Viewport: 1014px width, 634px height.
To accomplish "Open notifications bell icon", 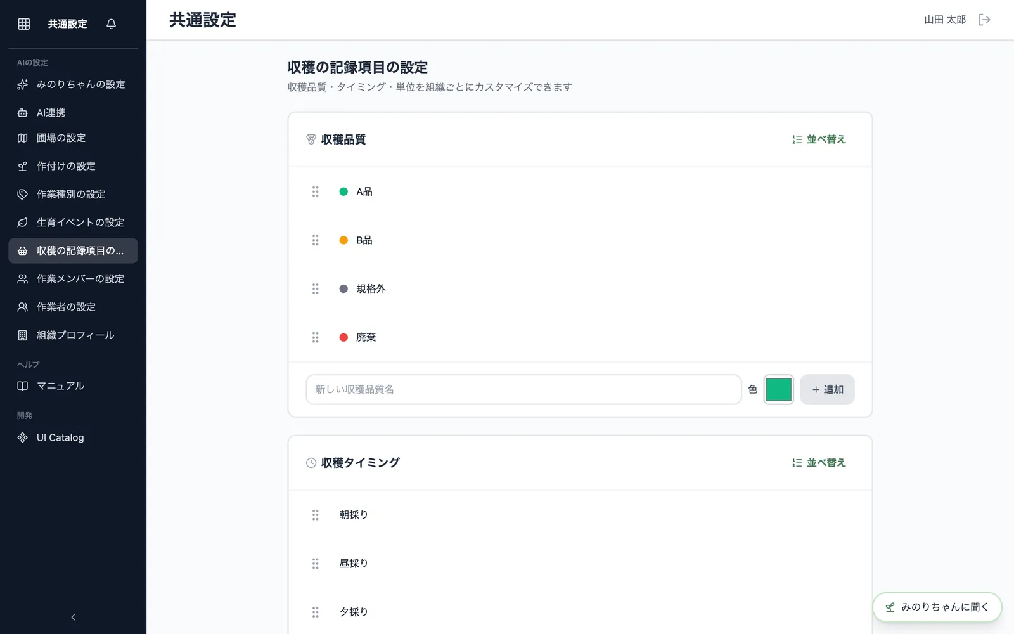I will click(x=112, y=23).
